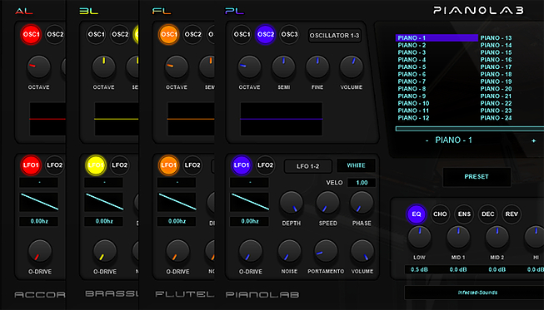Select PIANO - 5 preset
Viewport: 544px width, 310px height.
(412, 66)
